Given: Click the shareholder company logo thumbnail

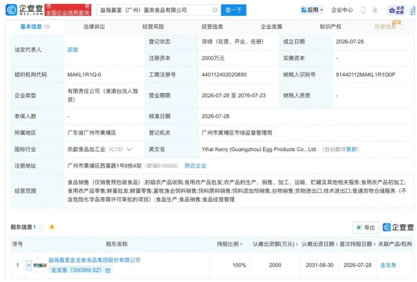Looking at the screenshot, I should [x=40, y=265].
